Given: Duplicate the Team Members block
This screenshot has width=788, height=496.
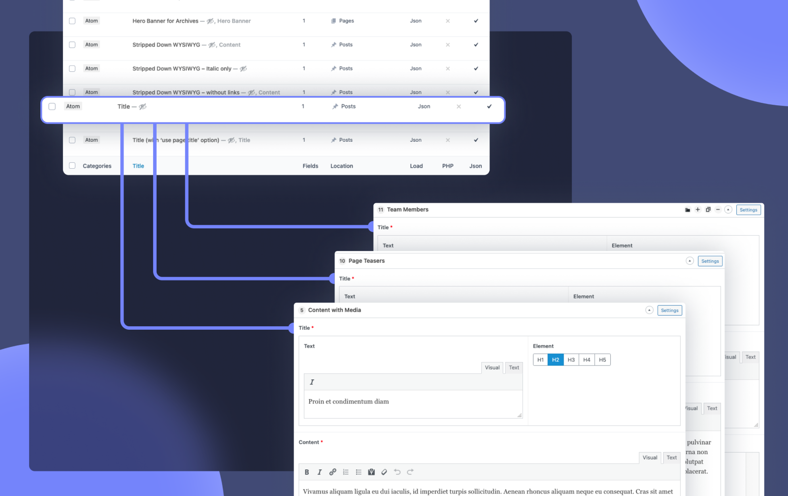Looking at the screenshot, I should coord(708,210).
